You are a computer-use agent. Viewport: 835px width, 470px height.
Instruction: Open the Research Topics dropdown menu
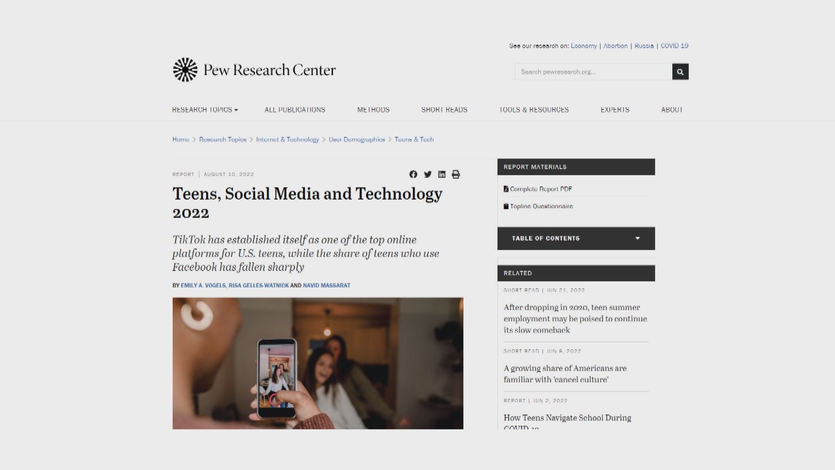point(205,110)
